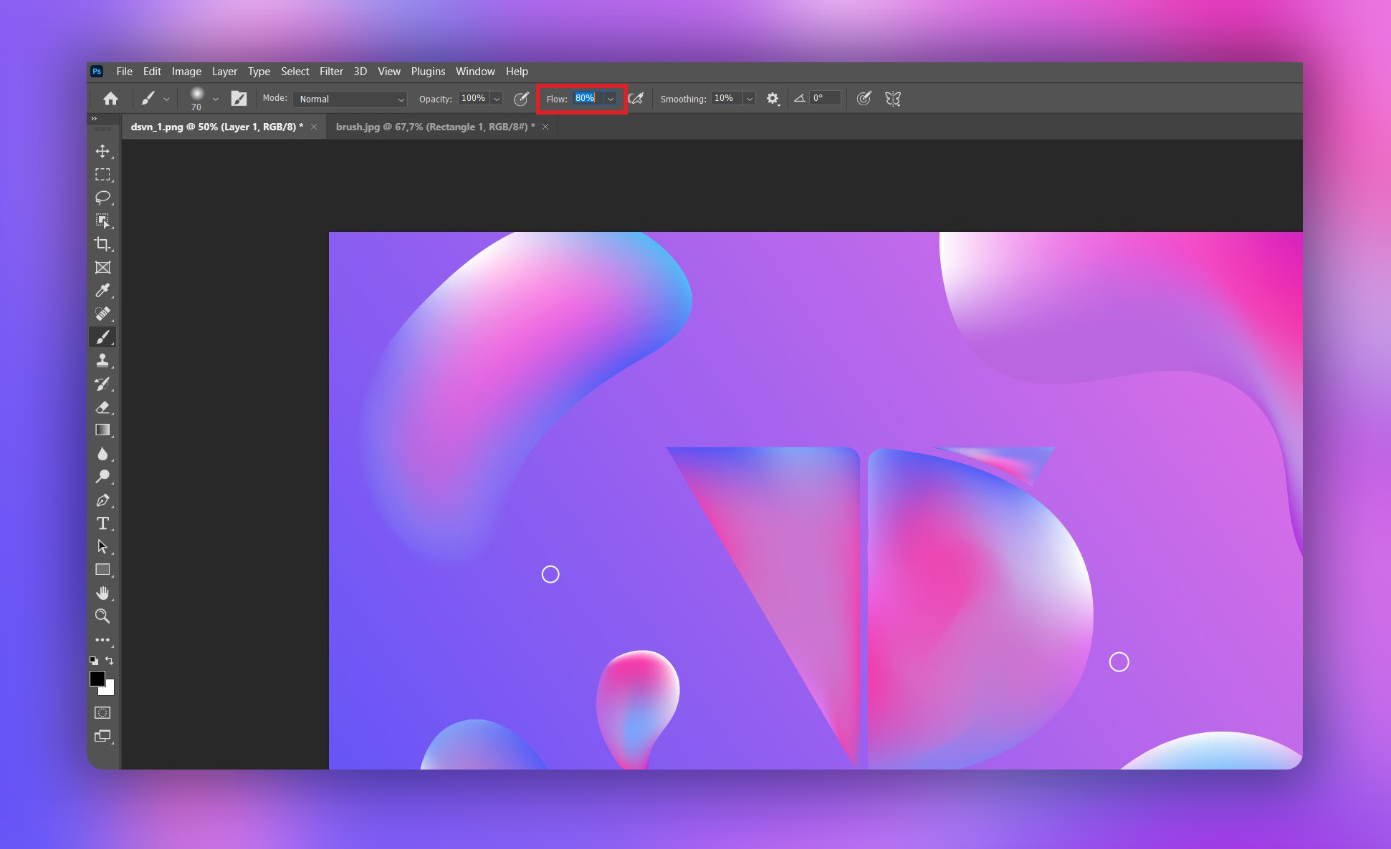
Task: Reset default foreground and background colors
Action: click(93, 660)
